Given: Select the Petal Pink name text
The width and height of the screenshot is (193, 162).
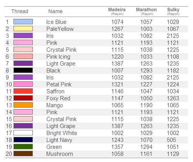Looking at the screenshot, I should [59, 84].
